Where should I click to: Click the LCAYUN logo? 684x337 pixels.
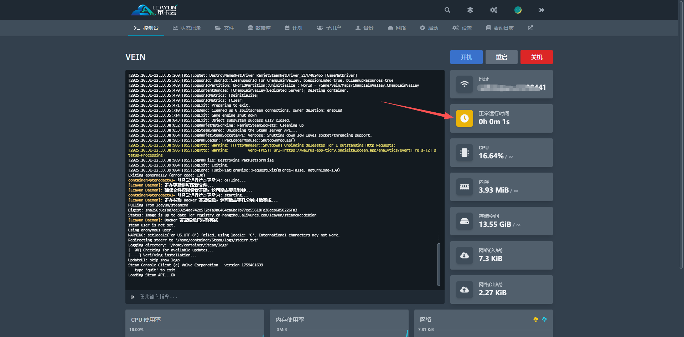click(154, 10)
